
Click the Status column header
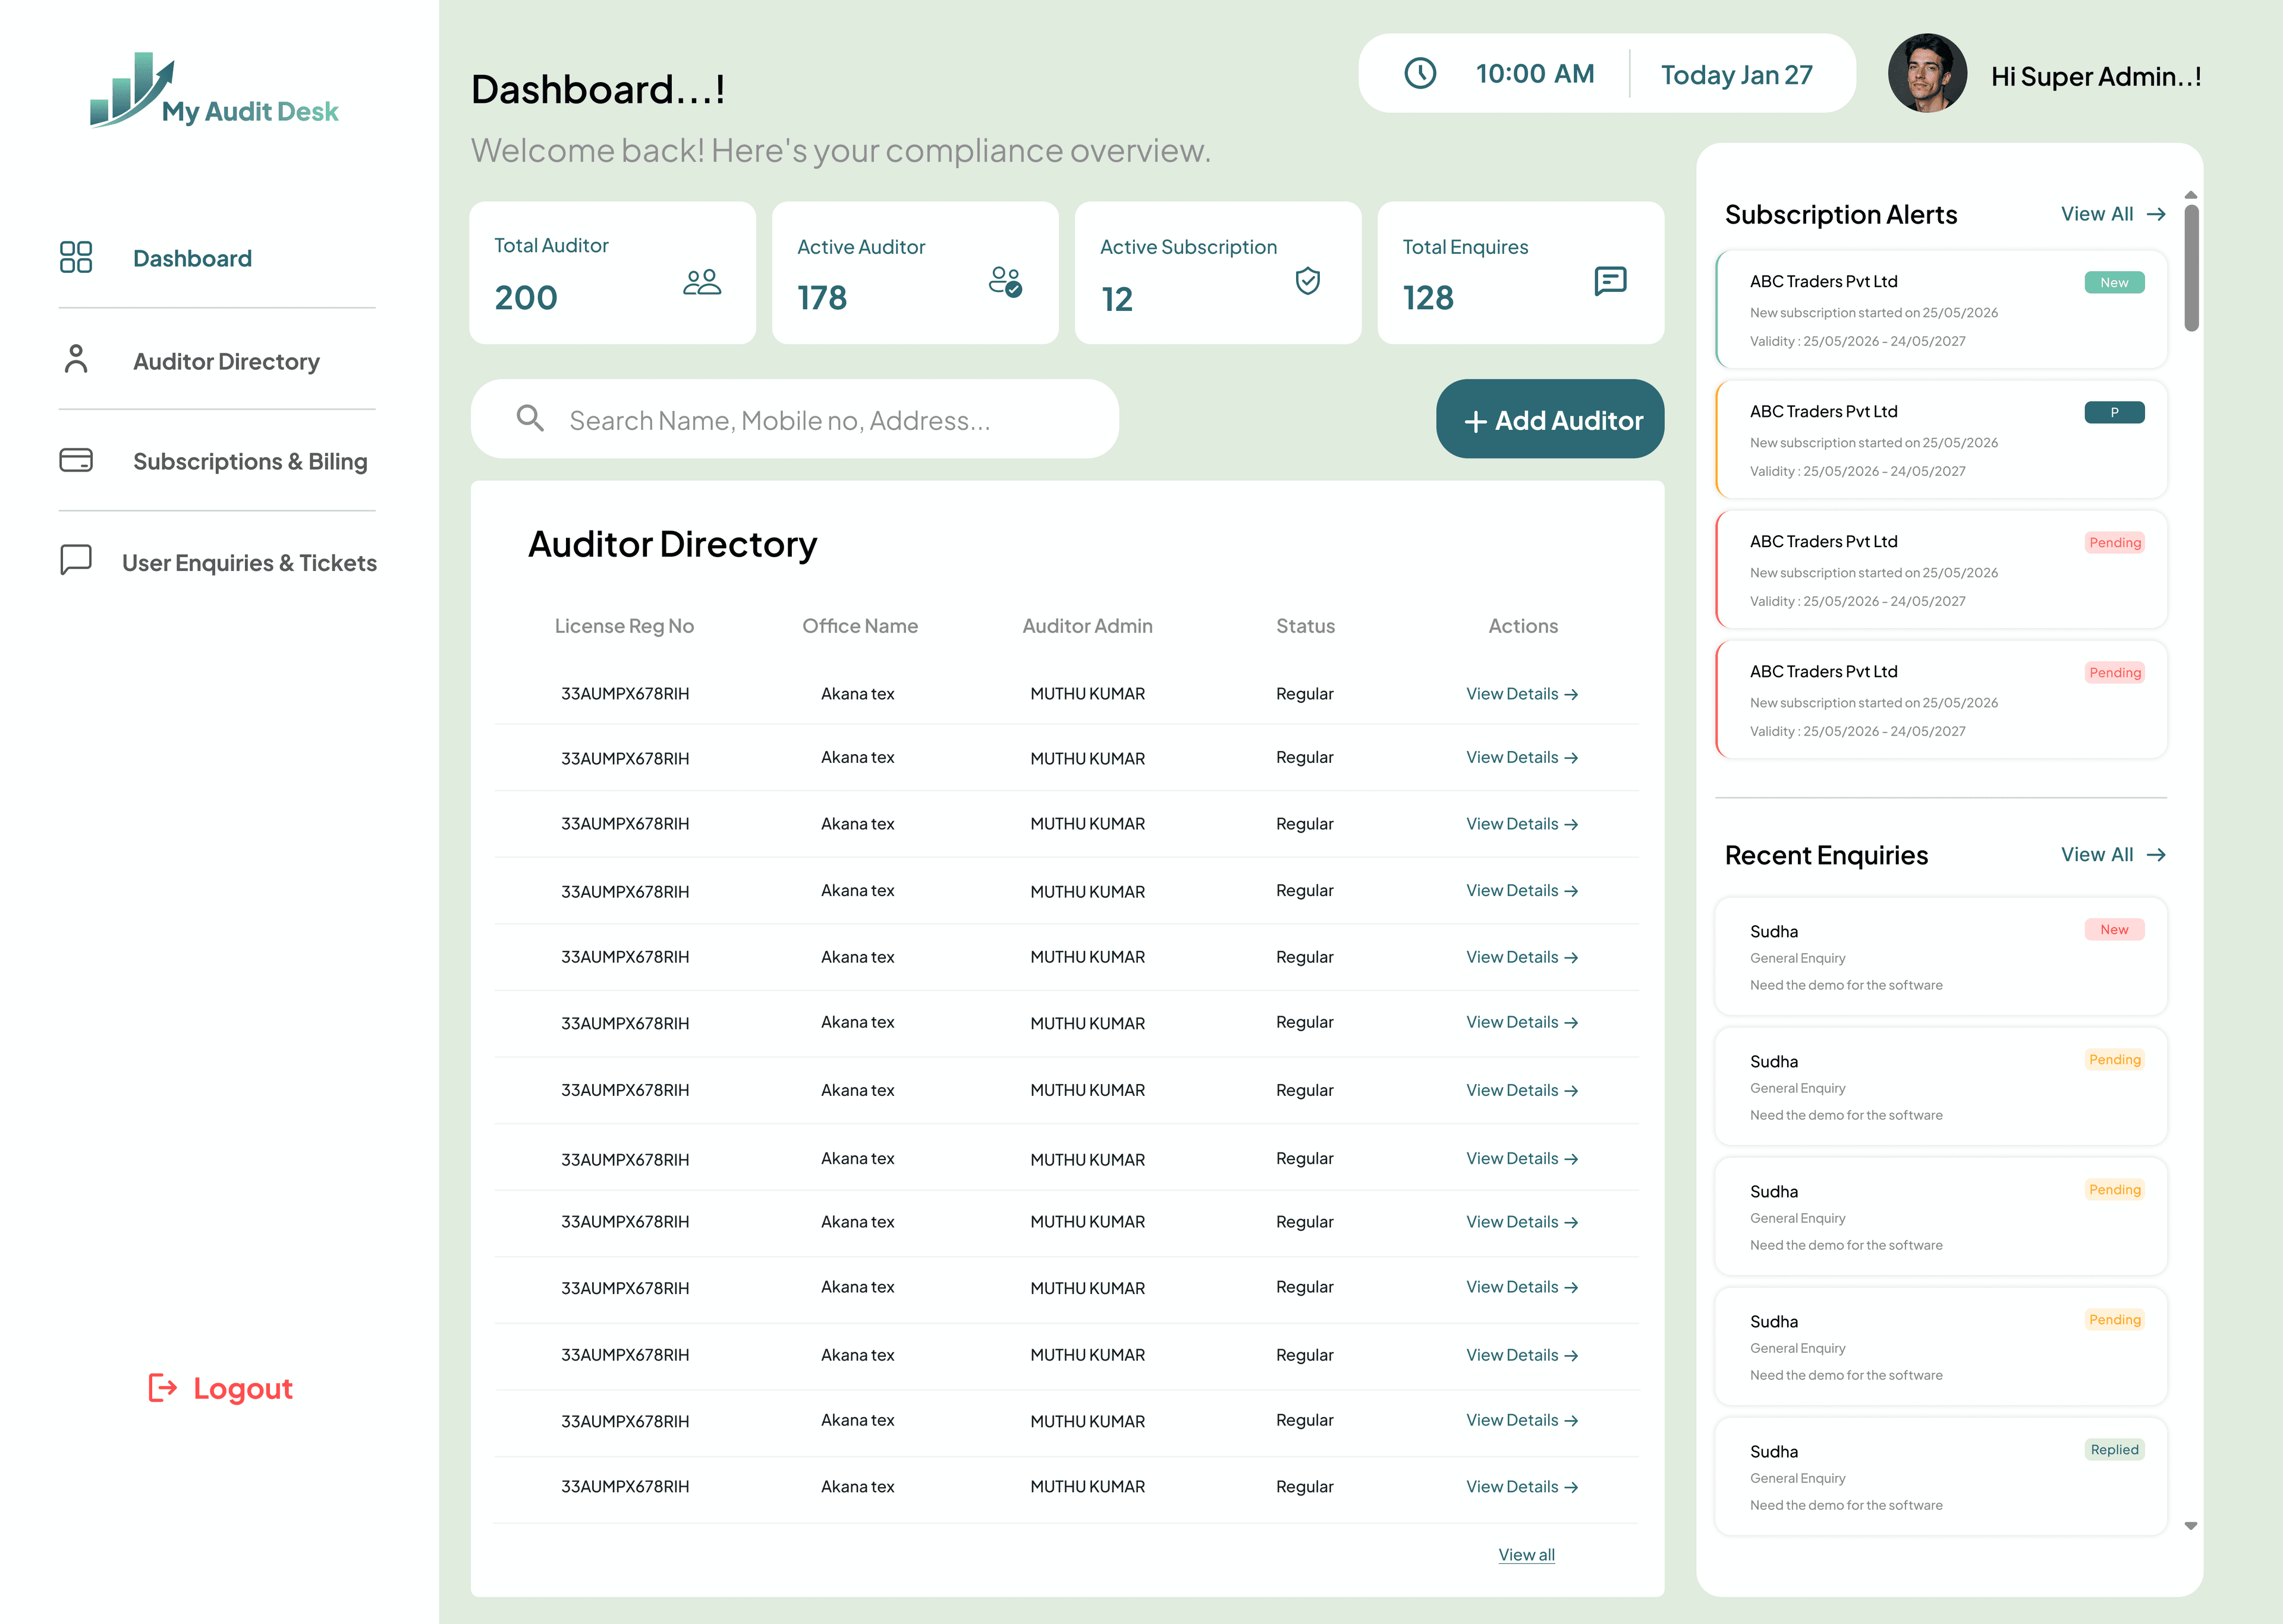1306,626
